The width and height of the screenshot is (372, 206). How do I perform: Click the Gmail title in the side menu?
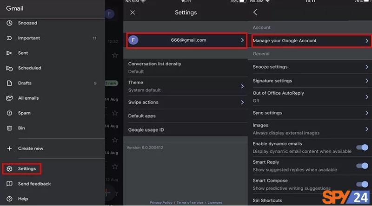[15, 8]
